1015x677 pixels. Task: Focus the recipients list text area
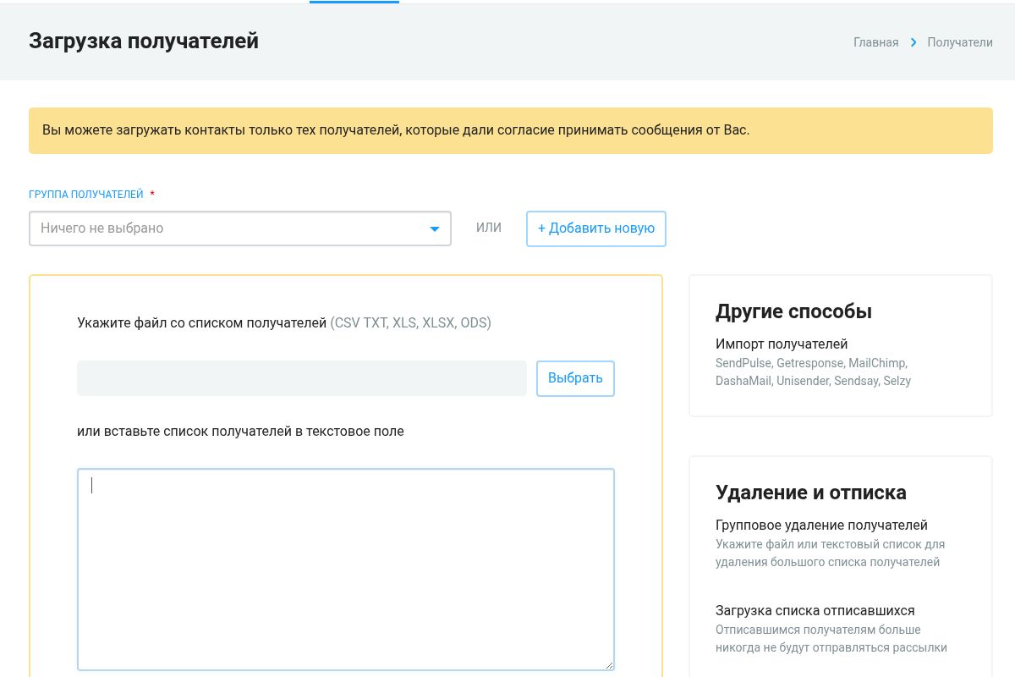tap(346, 570)
